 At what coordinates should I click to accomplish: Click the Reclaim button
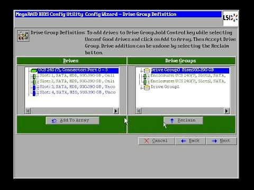tap(183, 120)
